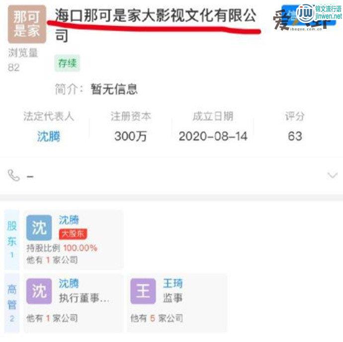
Task: Open supervisor 王琦 profile link
Action: pyautogui.click(x=172, y=283)
